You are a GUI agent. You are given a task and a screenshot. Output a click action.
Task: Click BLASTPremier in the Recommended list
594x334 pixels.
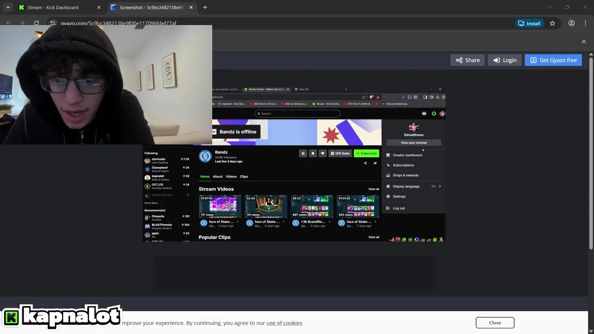(167, 226)
